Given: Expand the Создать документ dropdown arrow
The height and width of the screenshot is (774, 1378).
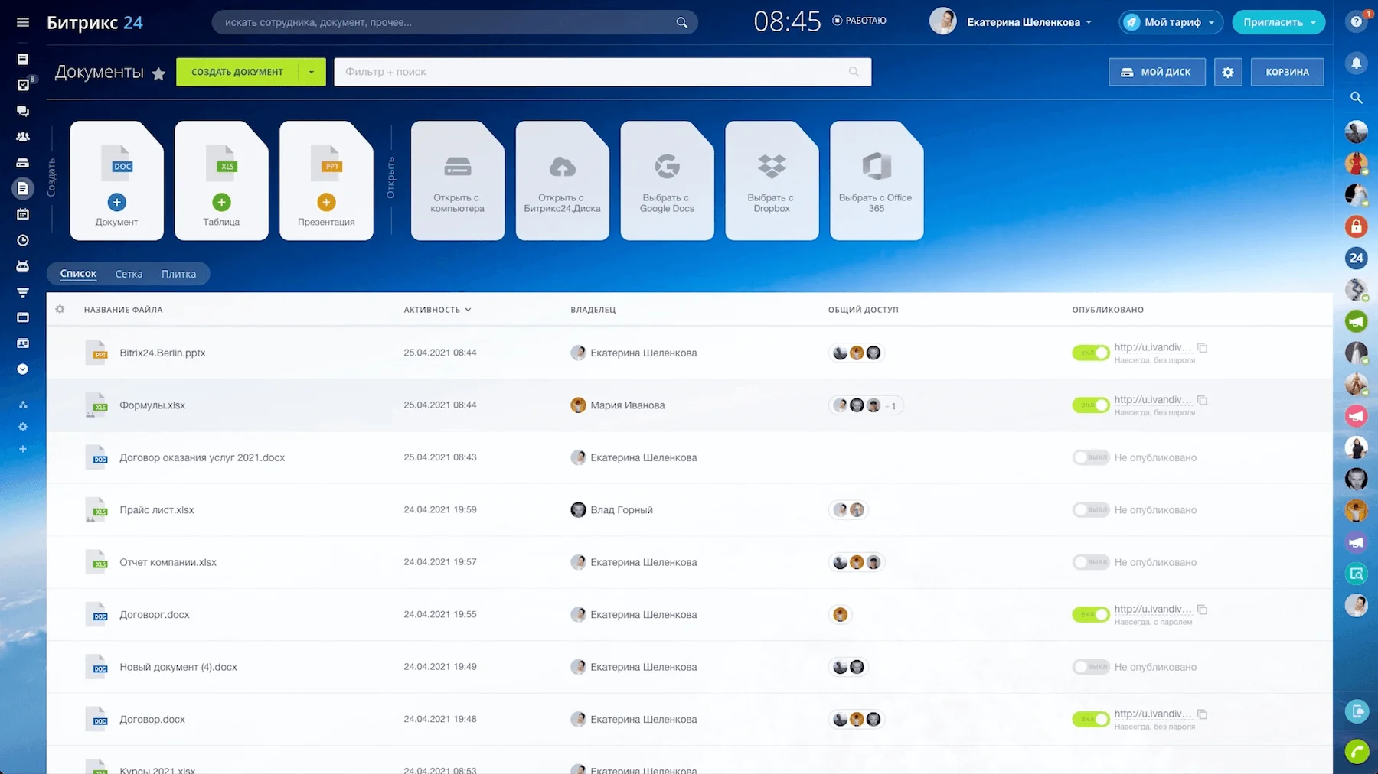Looking at the screenshot, I should pos(312,72).
